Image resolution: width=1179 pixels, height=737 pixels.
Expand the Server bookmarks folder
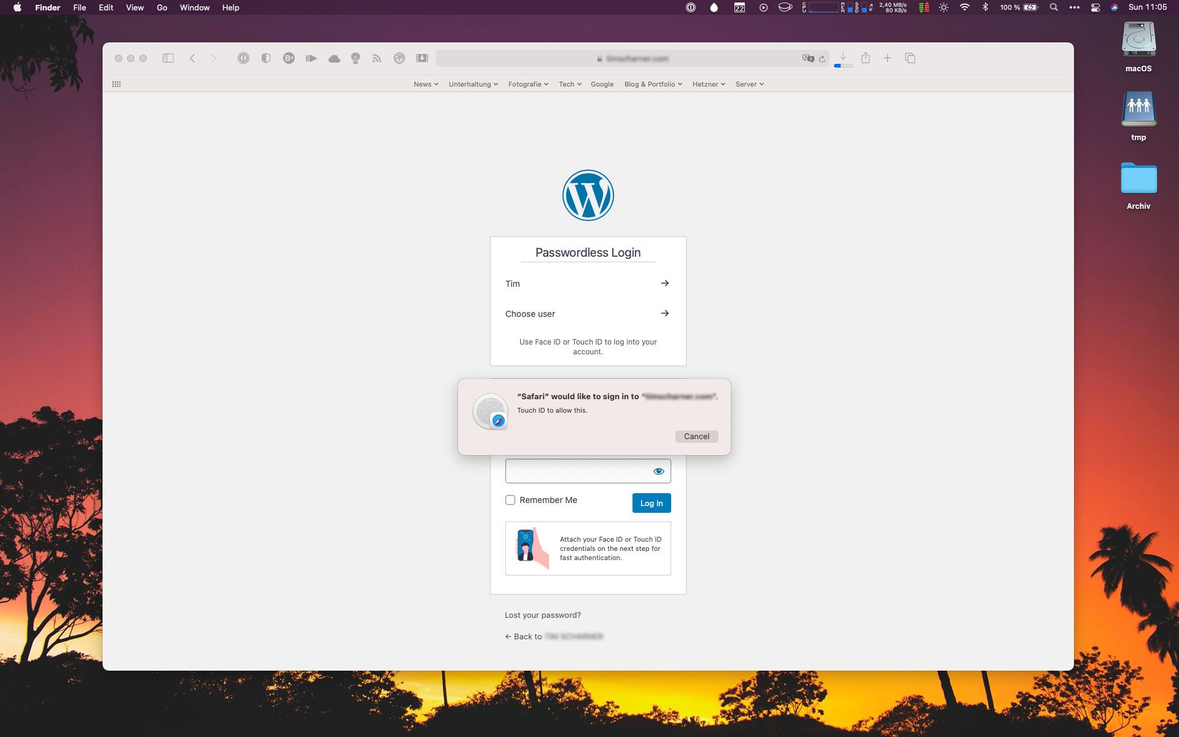pyautogui.click(x=750, y=84)
